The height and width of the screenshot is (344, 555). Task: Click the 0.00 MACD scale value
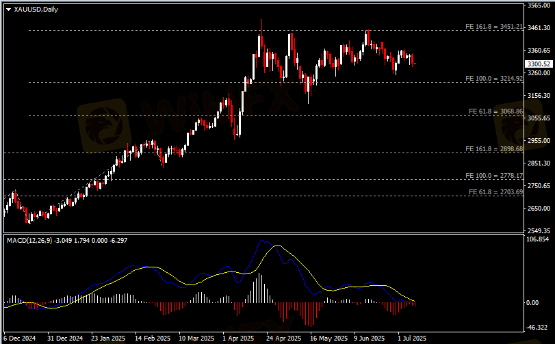[x=532, y=303]
